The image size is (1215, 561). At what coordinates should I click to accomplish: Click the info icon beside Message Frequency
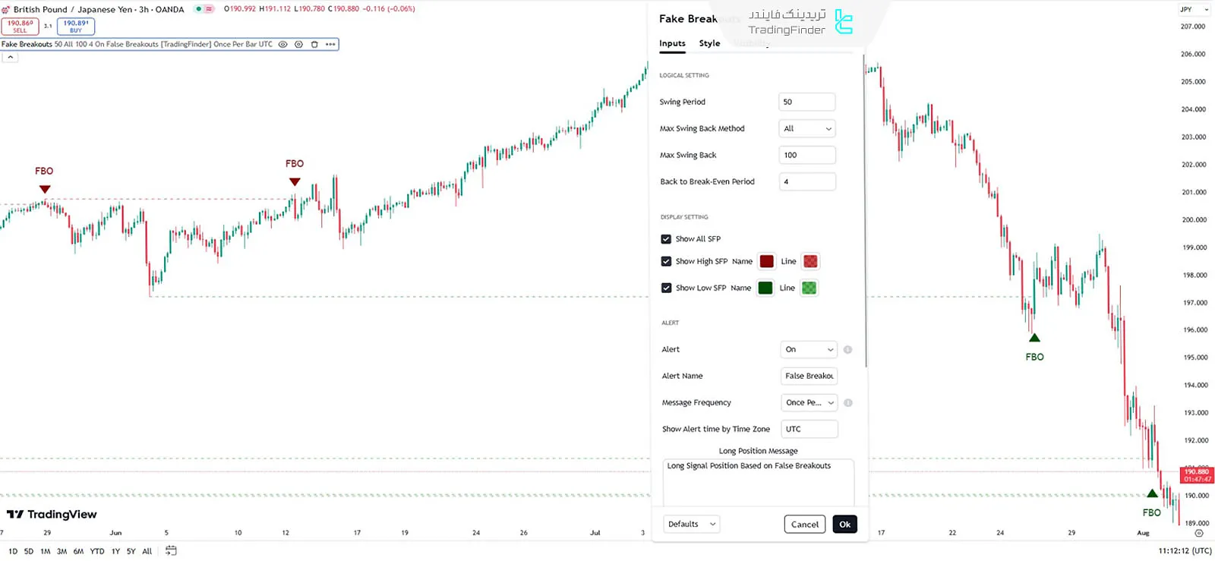click(x=847, y=403)
